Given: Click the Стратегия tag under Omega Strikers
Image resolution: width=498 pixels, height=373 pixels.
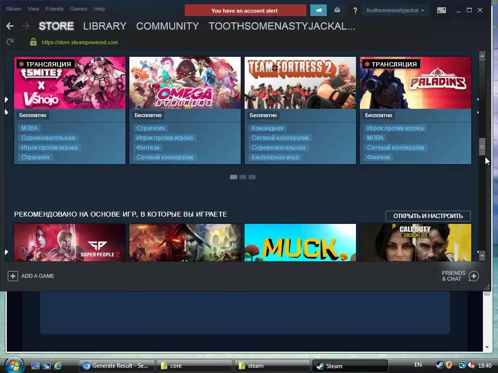Looking at the screenshot, I should tap(151, 128).
